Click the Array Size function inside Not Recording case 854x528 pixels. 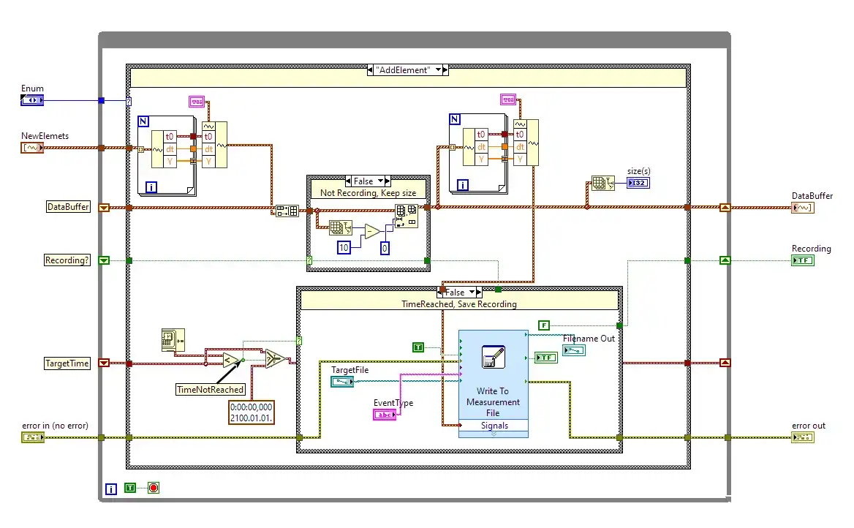pos(341,227)
